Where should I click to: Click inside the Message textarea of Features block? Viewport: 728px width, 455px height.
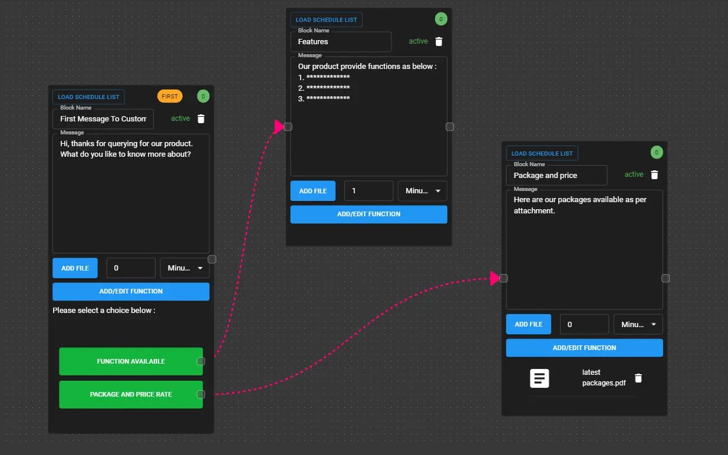click(368, 115)
